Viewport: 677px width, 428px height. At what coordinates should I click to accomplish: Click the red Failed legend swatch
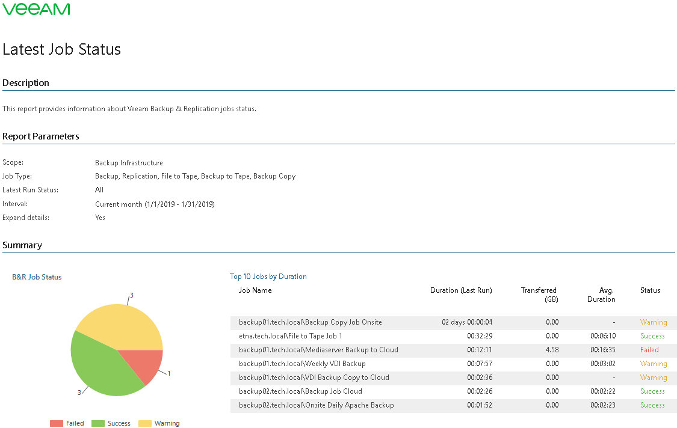[56, 423]
